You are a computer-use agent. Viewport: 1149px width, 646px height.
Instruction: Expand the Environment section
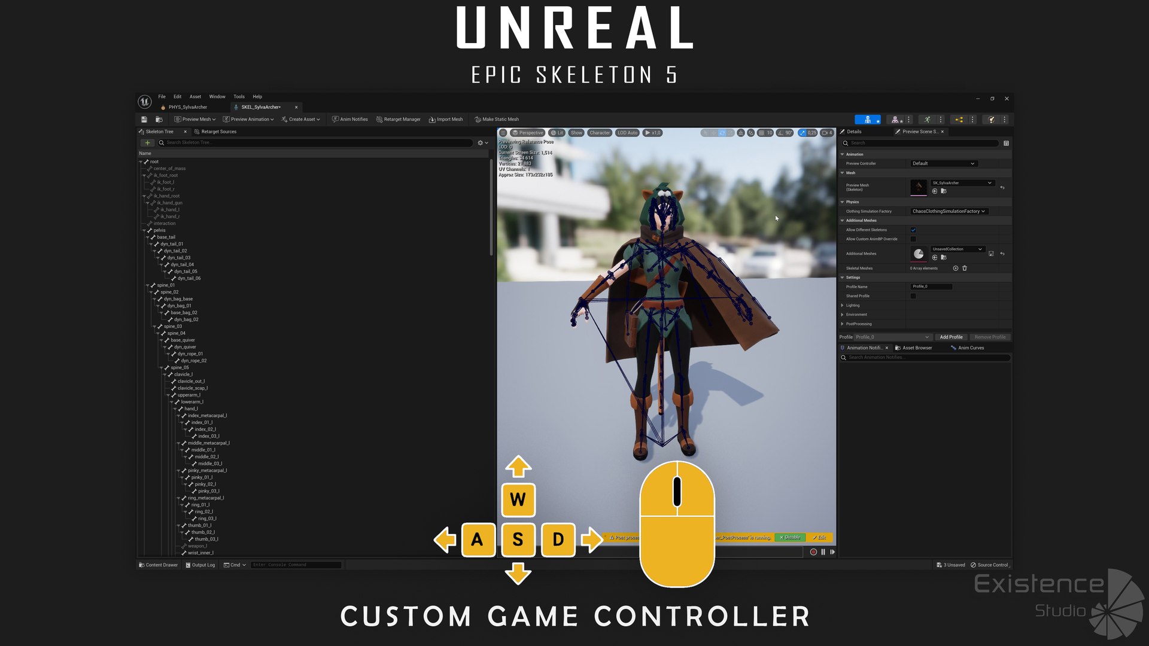coord(843,315)
